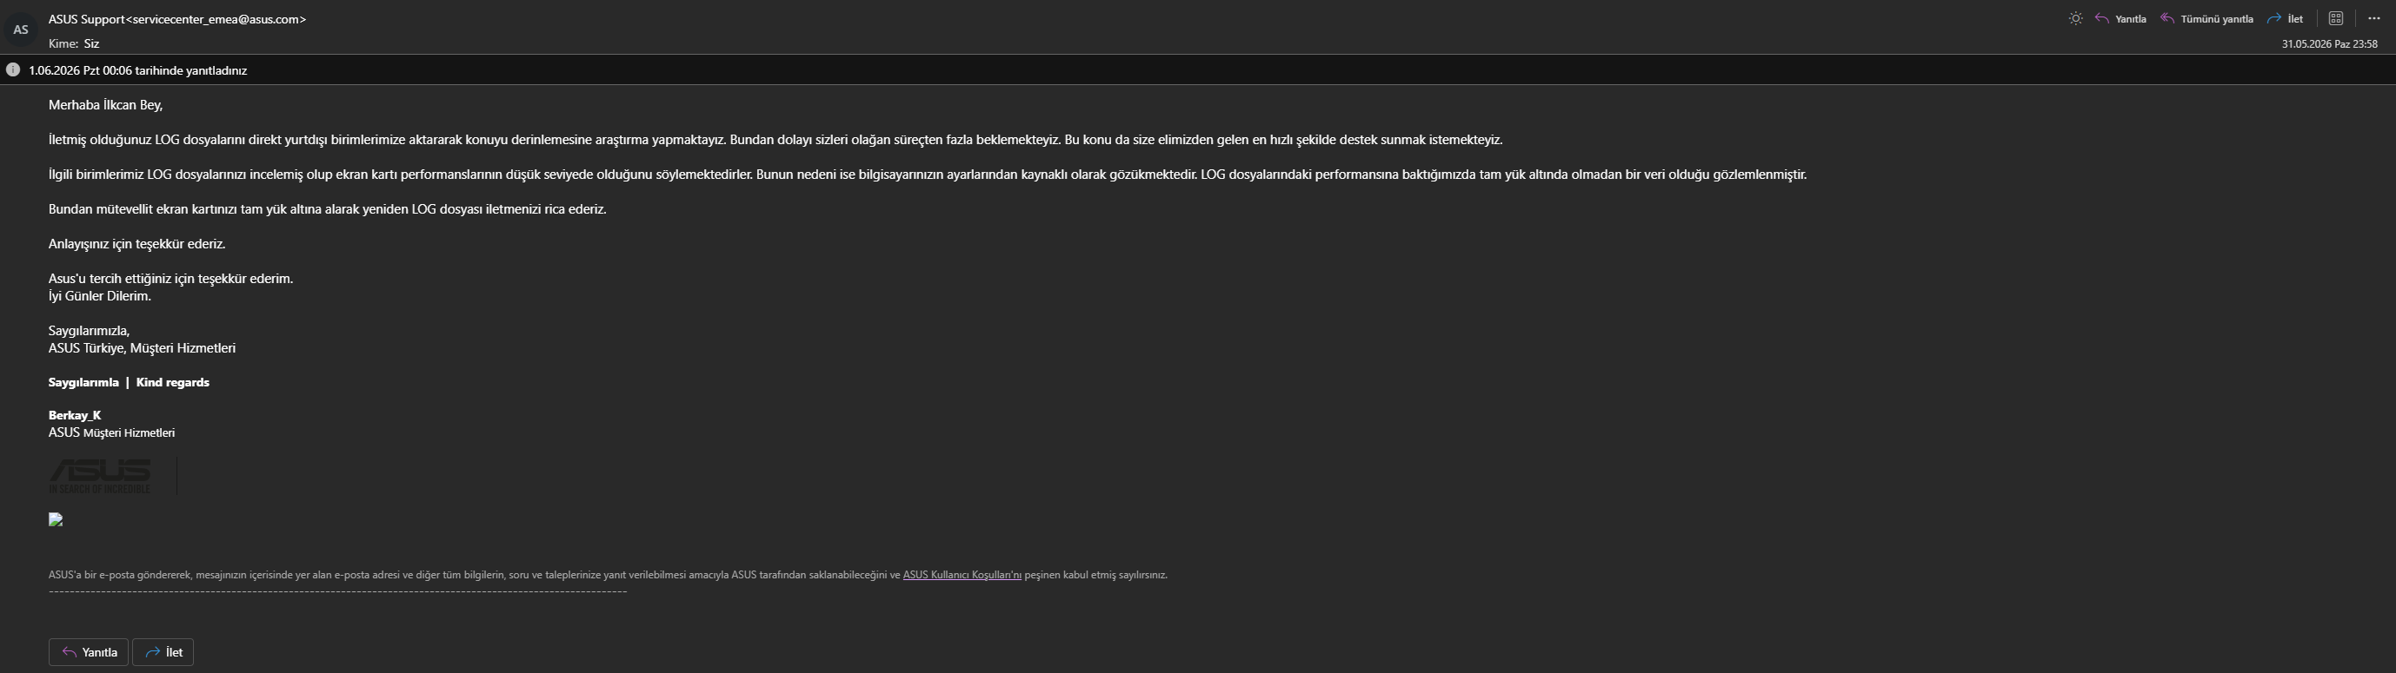
Task: Click the İyi Günler Dilerim line
Action: coord(99,296)
